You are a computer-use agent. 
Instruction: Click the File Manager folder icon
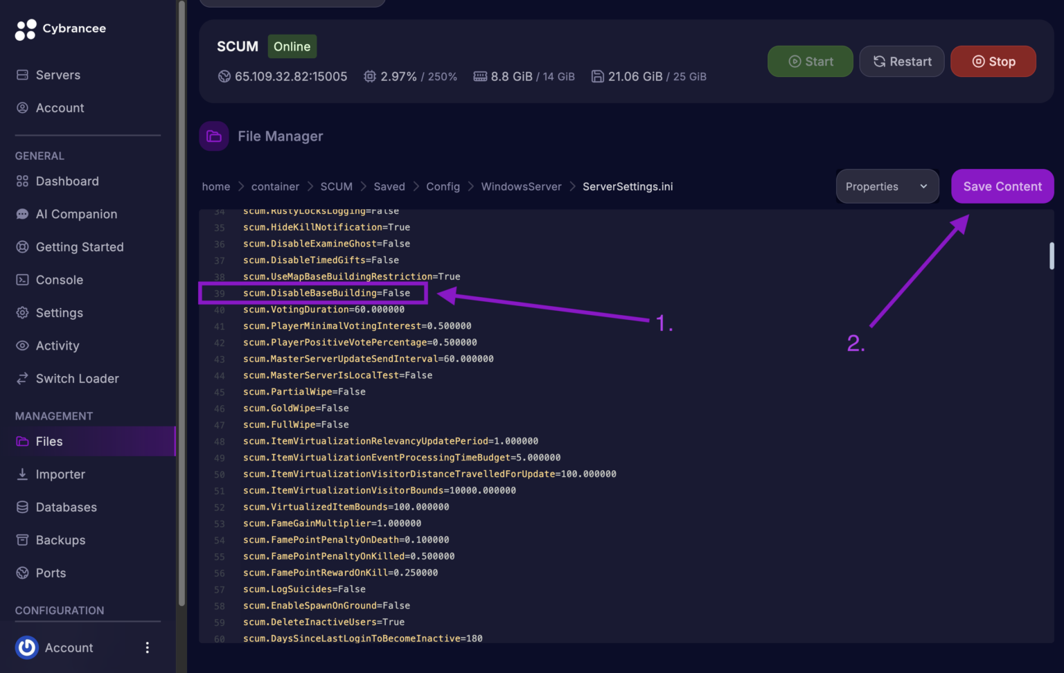[214, 136]
